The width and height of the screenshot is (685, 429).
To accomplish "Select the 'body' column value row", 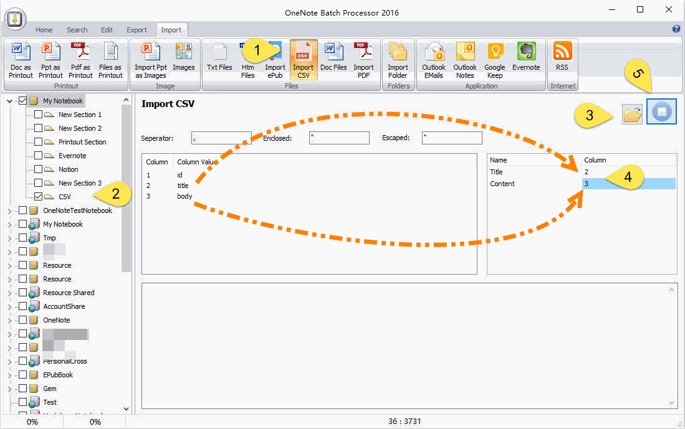I will point(309,196).
